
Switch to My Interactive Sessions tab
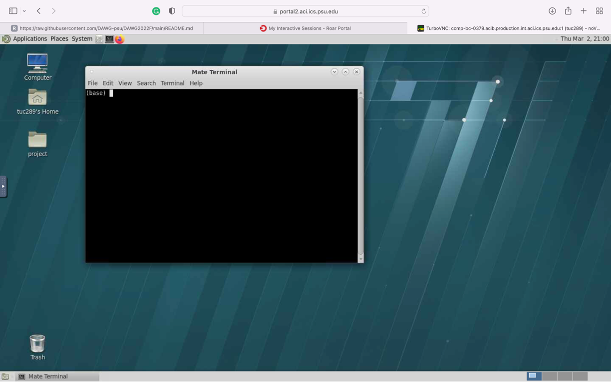click(x=305, y=28)
